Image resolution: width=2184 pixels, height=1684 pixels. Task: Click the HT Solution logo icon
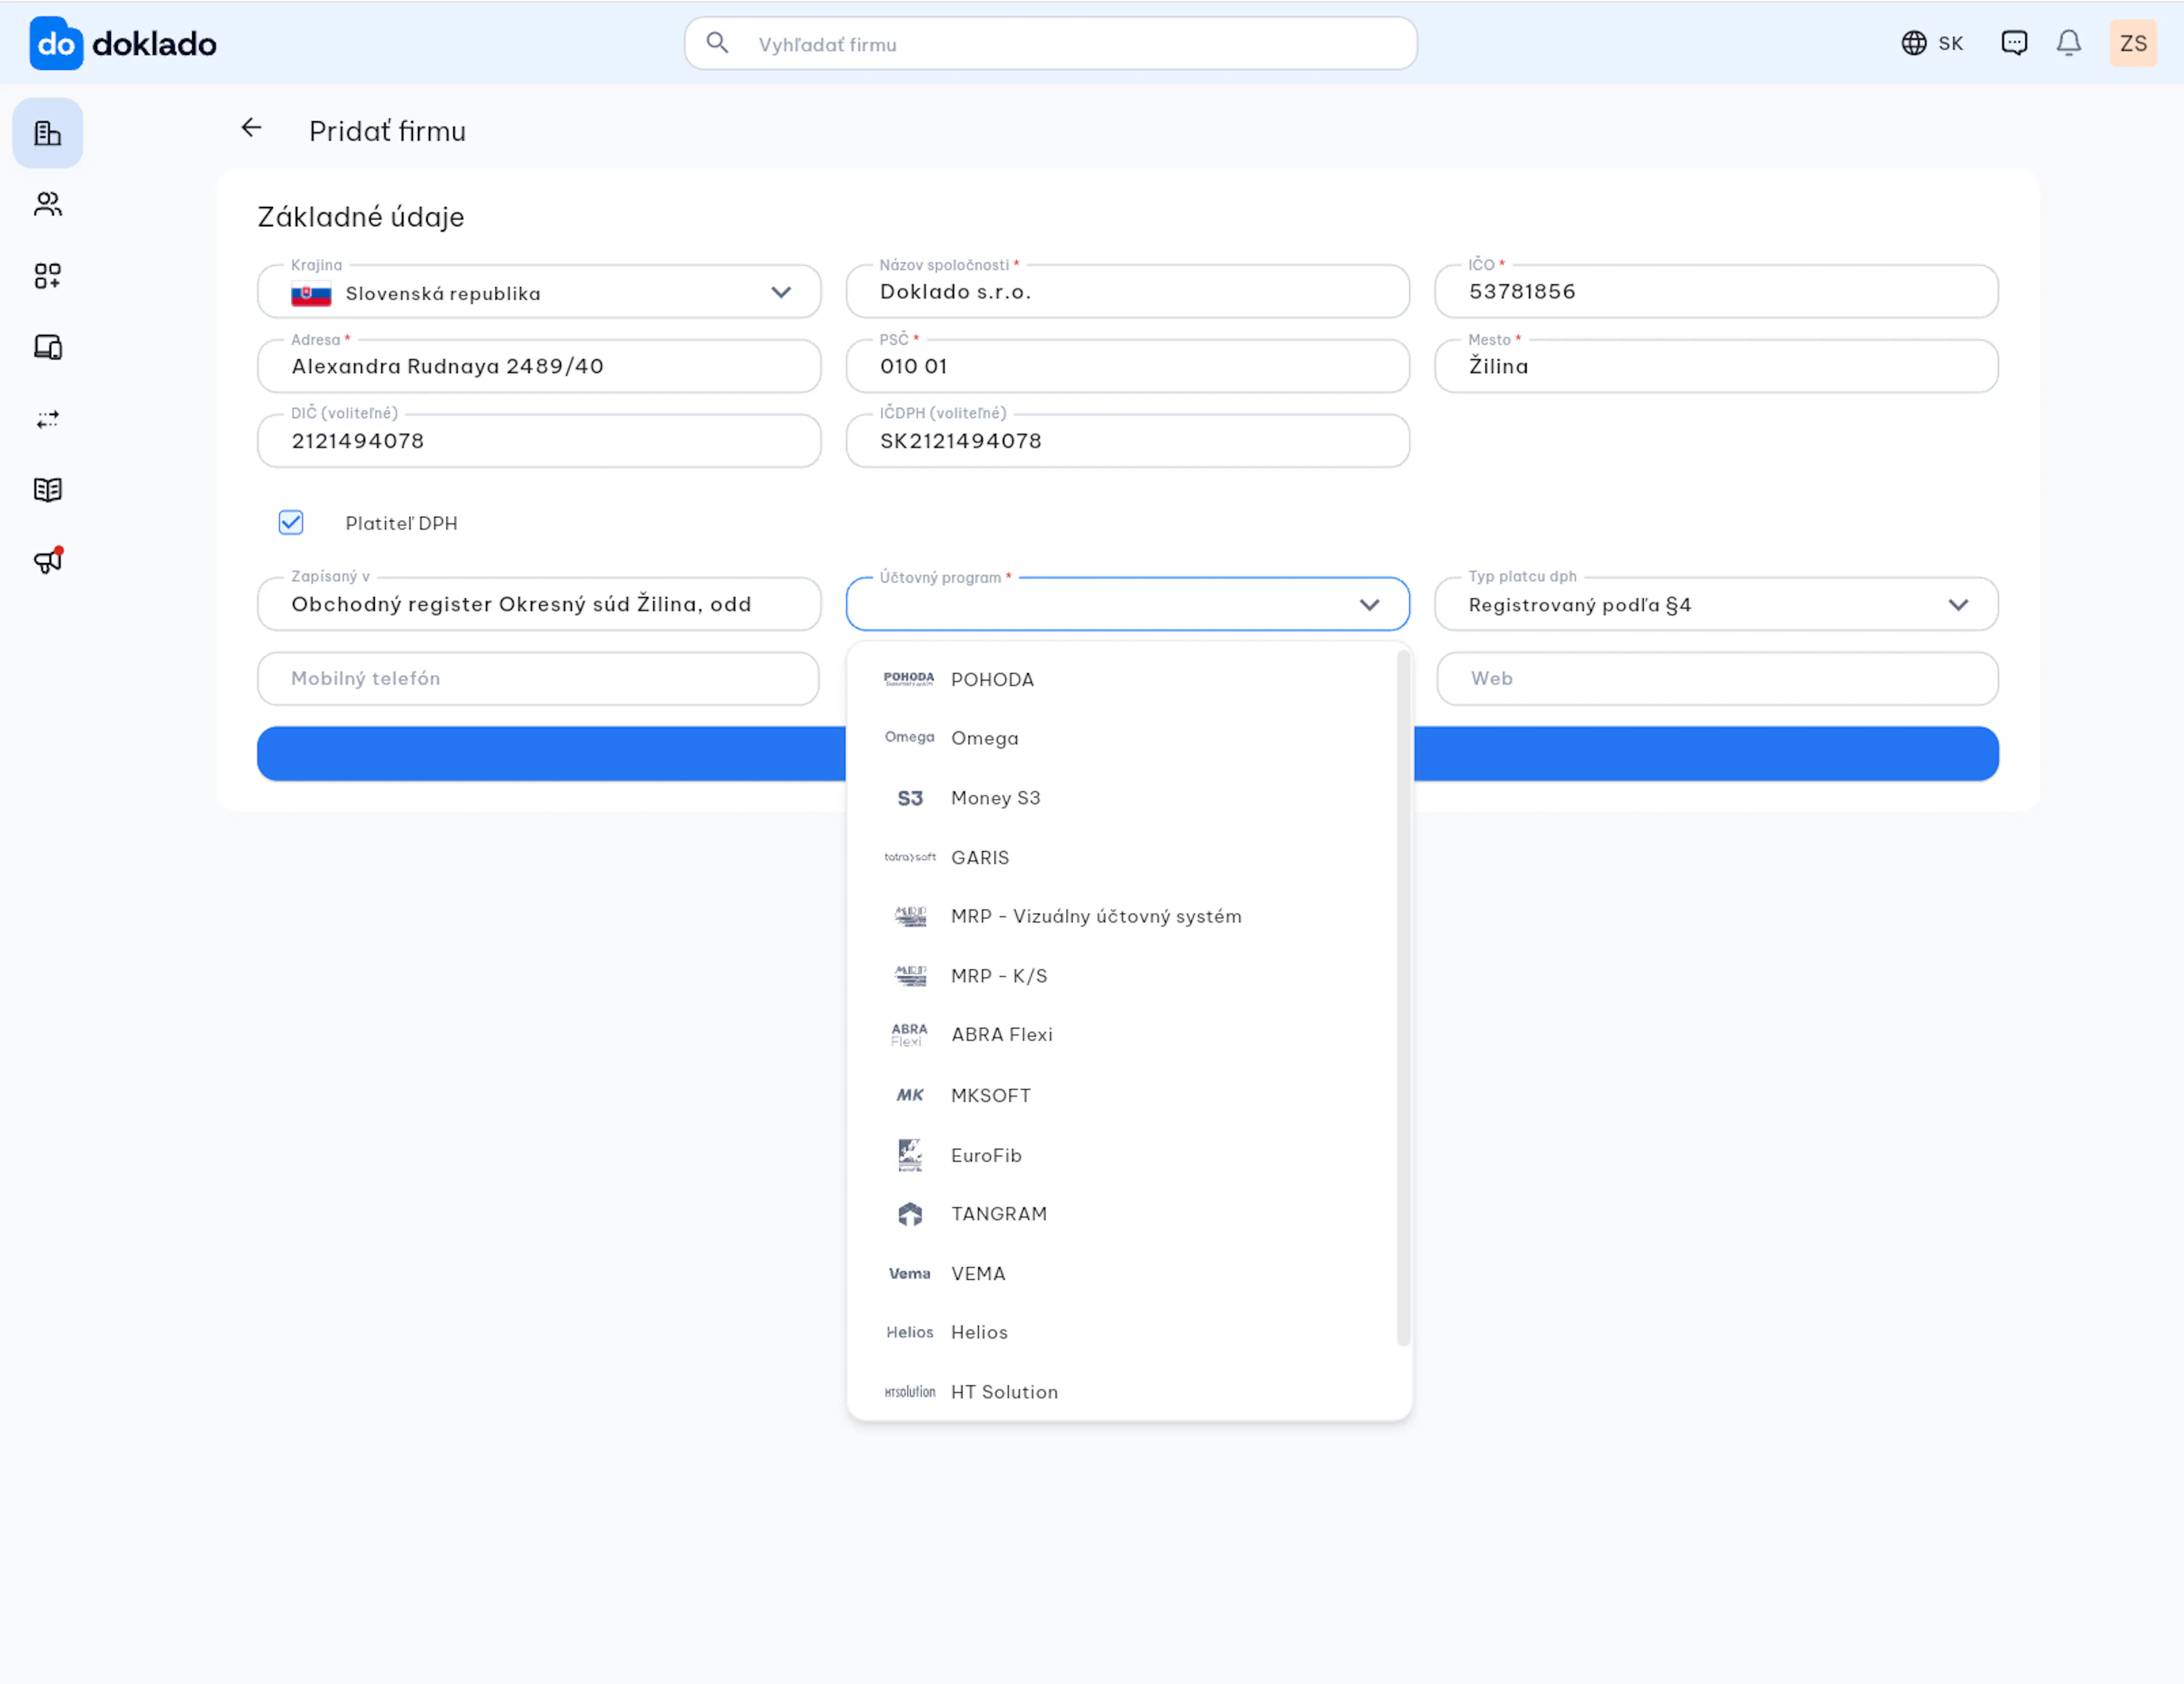[910, 1392]
